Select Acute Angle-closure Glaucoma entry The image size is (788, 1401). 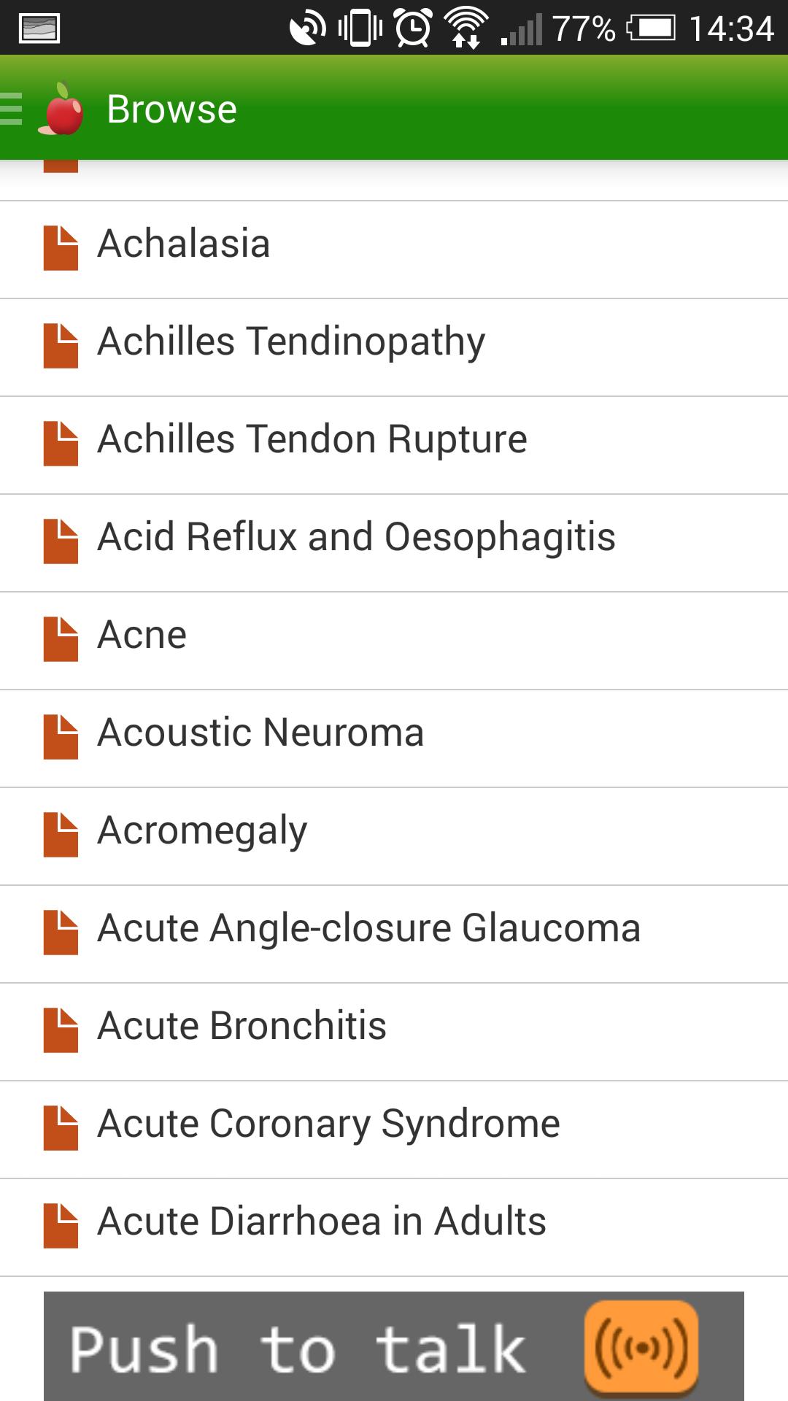click(x=368, y=928)
